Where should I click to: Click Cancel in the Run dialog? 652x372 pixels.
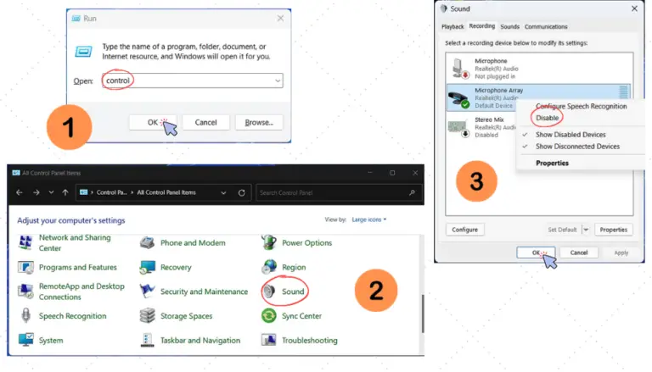coord(205,123)
